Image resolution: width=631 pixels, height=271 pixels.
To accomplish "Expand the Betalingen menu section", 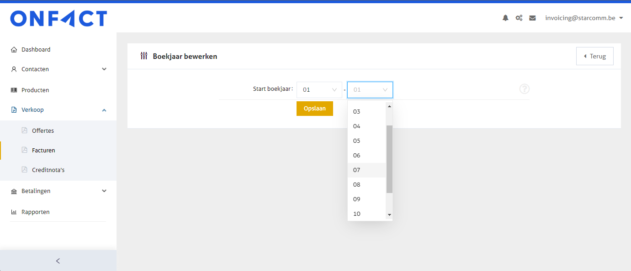I will pos(104,191).
